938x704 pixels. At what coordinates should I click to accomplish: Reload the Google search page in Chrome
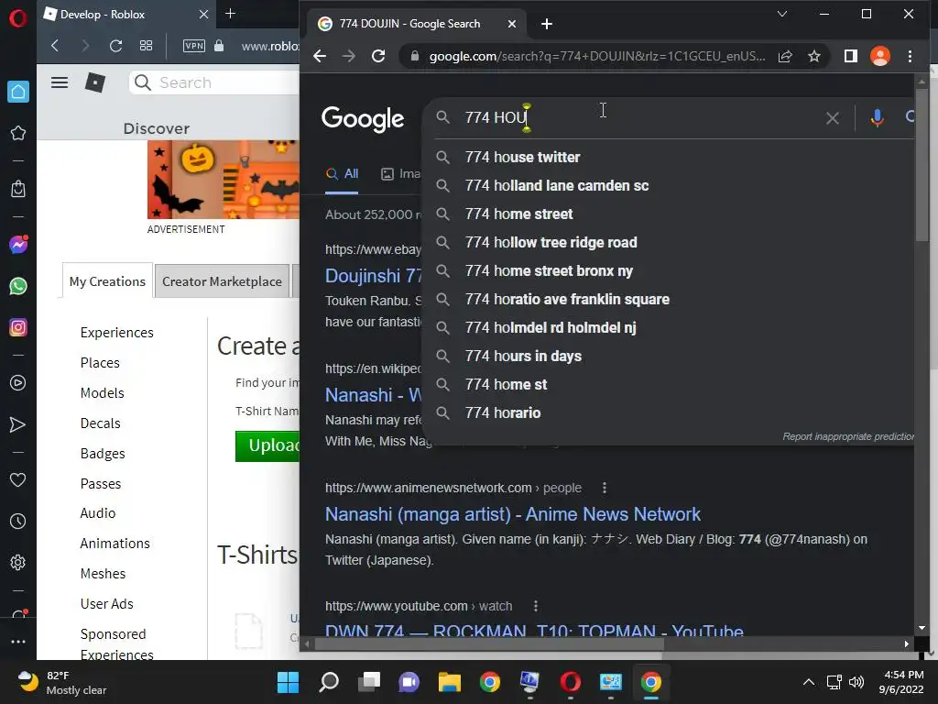click(378, 56)
